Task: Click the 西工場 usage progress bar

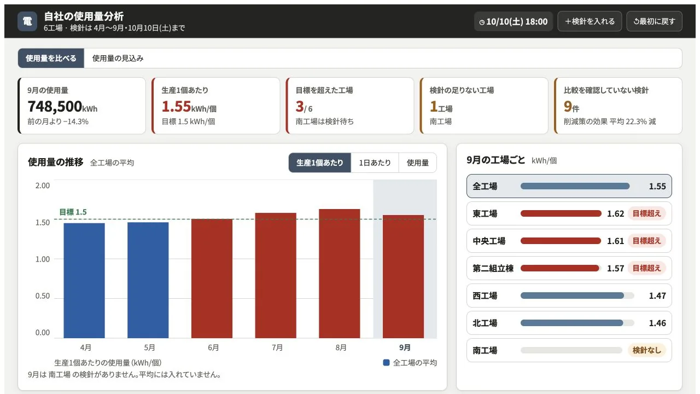Action: [577, 296]
